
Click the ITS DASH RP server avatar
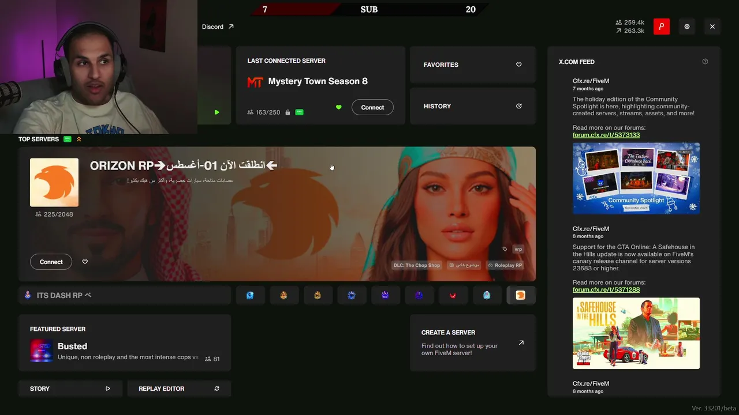pyautogui.click(x=28, y=295)
